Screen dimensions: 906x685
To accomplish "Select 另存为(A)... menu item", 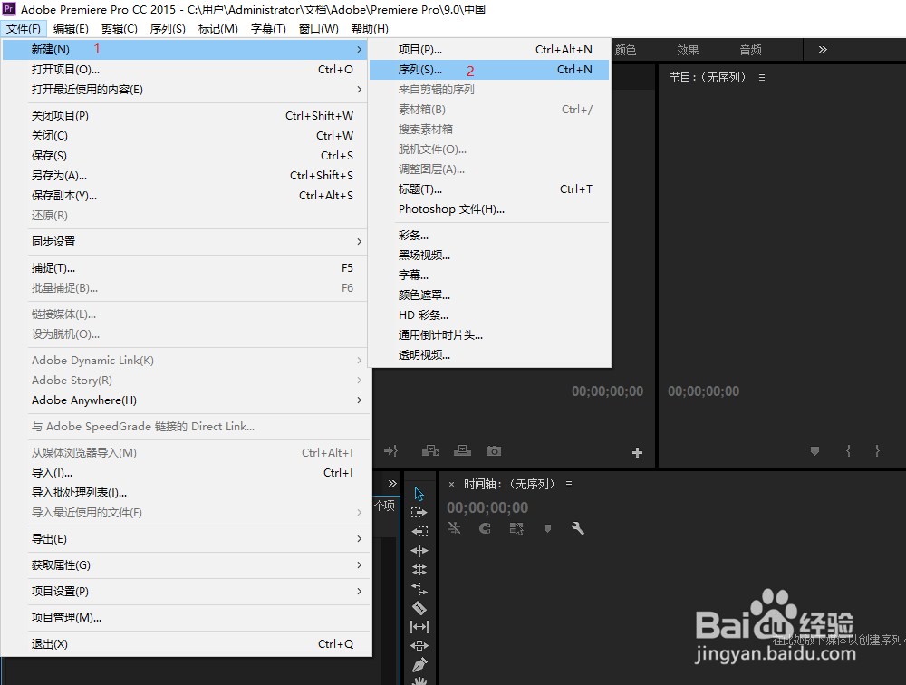I will click(x=185, y=175).
